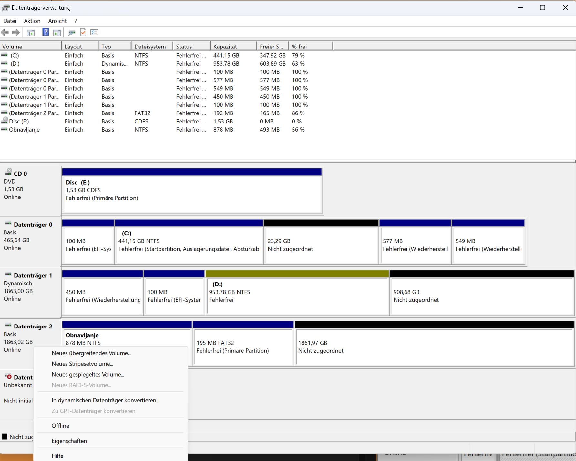Click the drive icon of the (D:) row
Viewport: 576px width, 461px height.
(5, 63)
